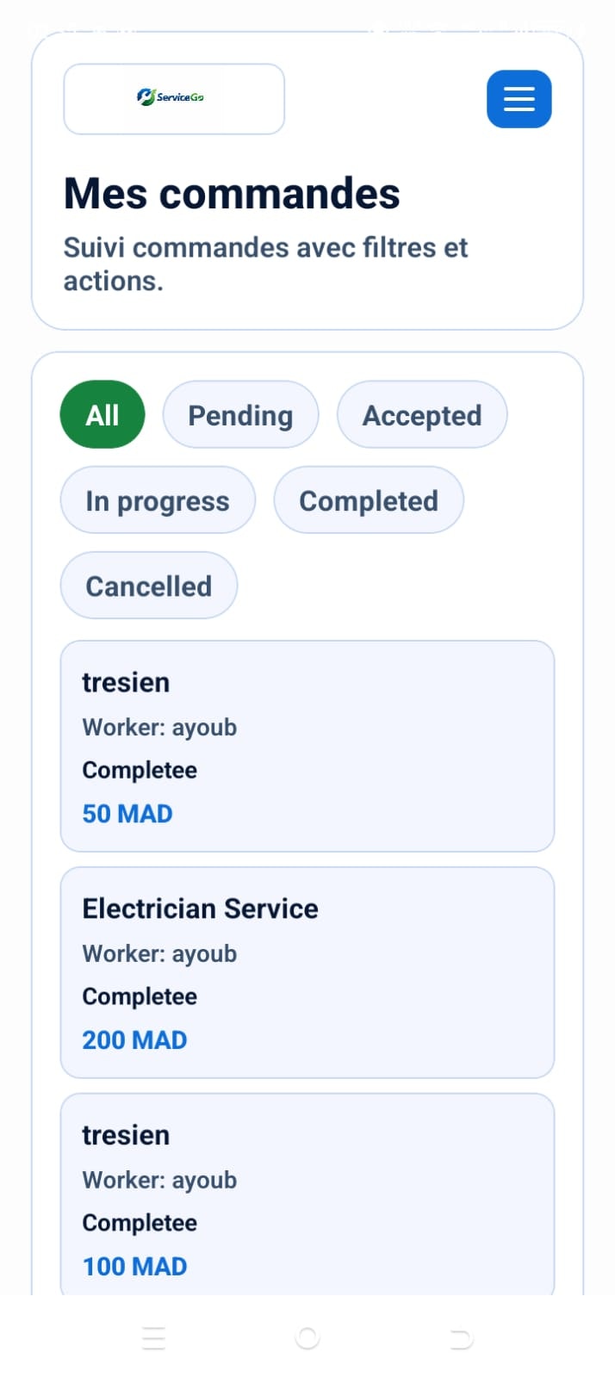Enable the Cancelled filter

(148, 586)
